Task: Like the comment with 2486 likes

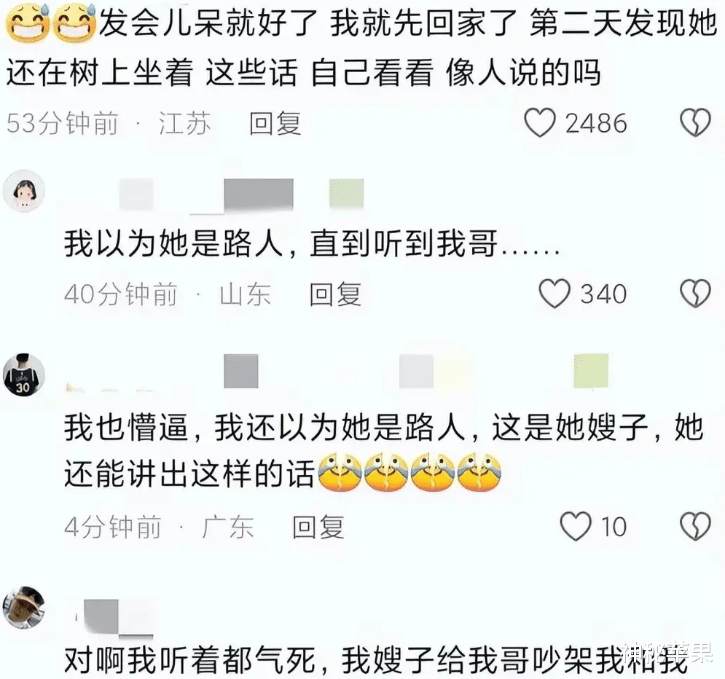Action: (x=540, y=122)
